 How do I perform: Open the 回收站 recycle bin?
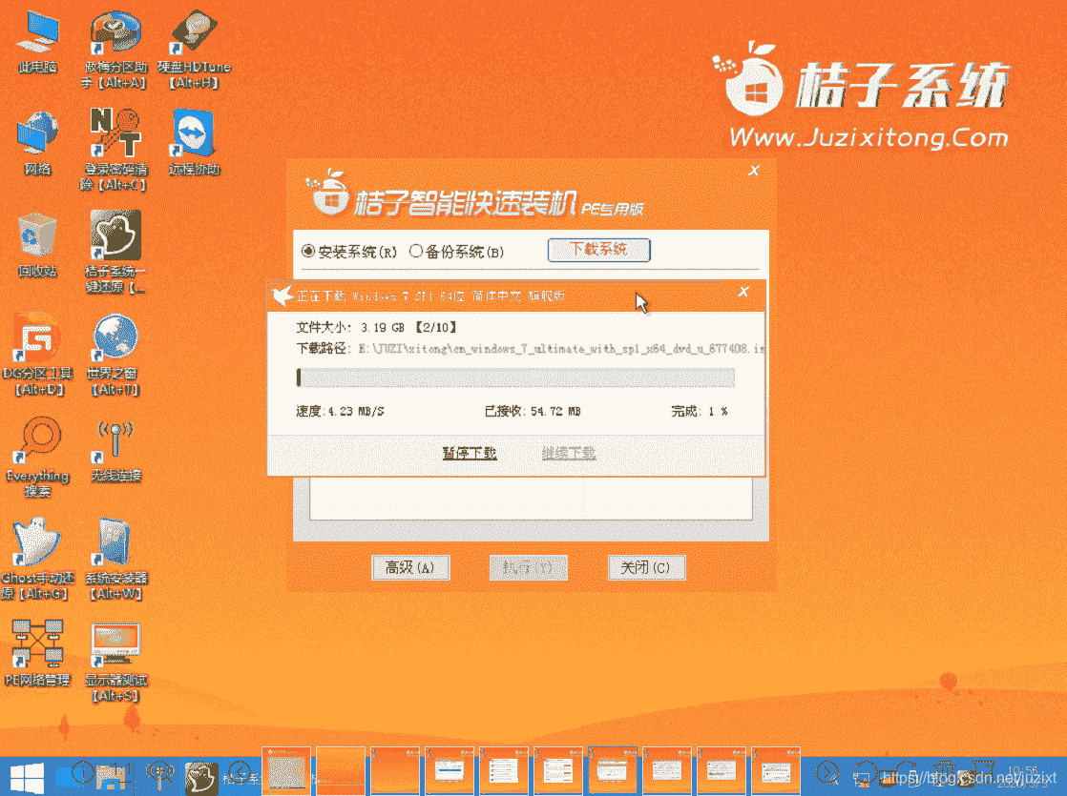pos(37,245)
